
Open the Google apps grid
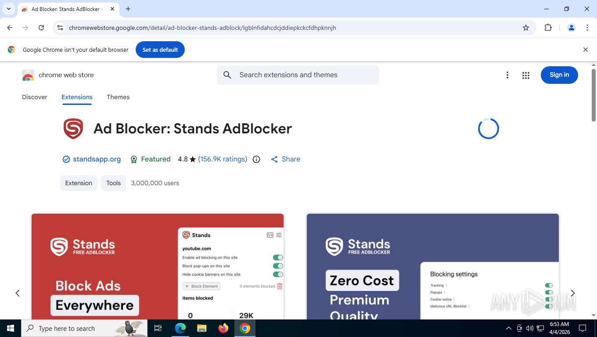point(526,75)
